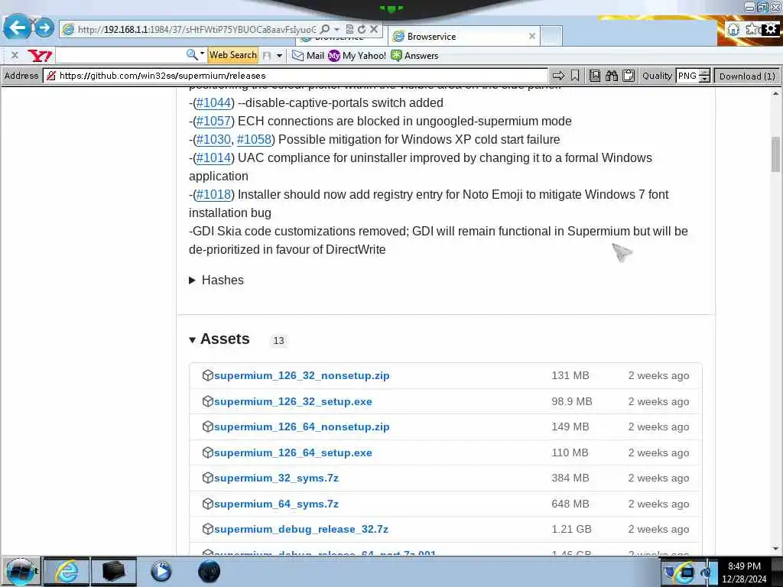This screenshot has width=783, height=587.
Task: Open IE Tools gear menu
Action: click(x=771, y=29)
